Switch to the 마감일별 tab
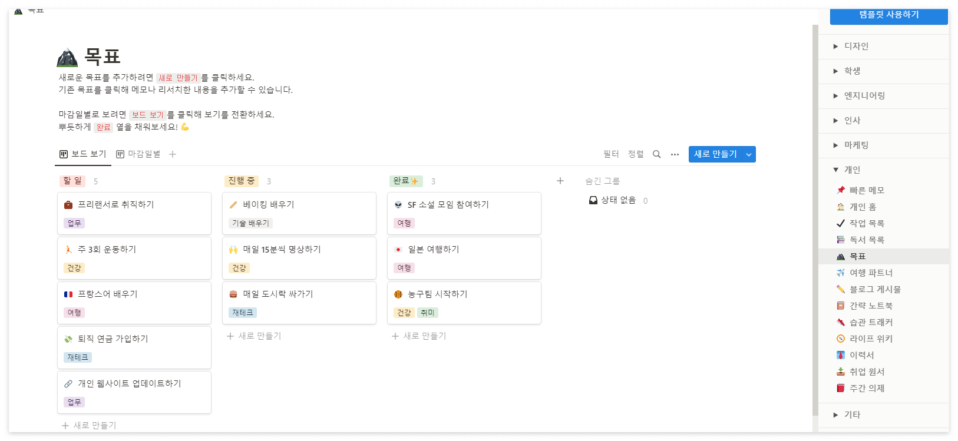958x441 pixels. pos(141,154)
